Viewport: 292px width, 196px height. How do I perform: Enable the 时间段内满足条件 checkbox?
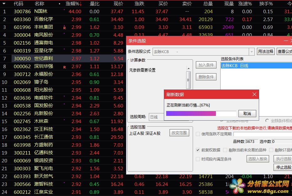[x=198, y=159]
